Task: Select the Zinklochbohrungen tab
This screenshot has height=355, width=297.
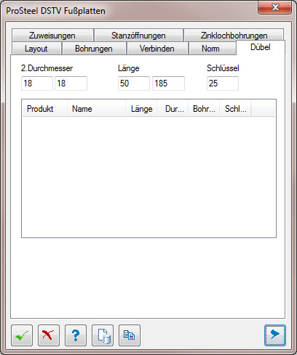Action: point(234,36)
